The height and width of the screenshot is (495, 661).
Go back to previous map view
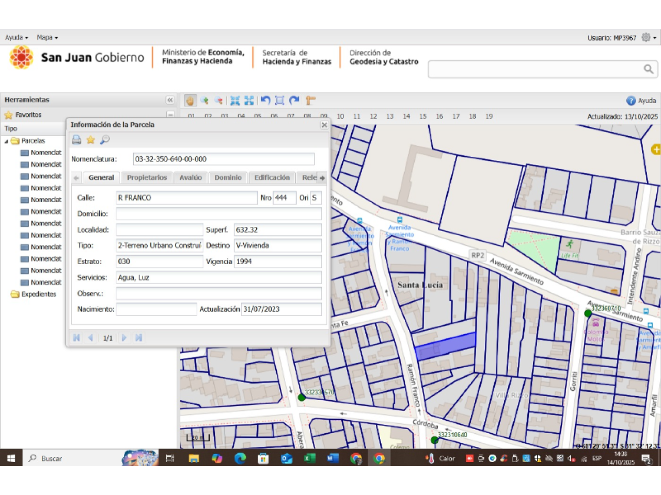(265, 100)
